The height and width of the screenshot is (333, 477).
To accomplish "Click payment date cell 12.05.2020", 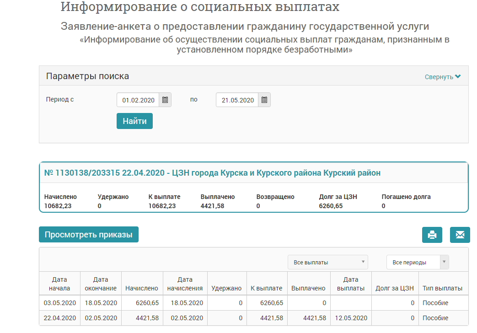I will (x=350, y=318).
